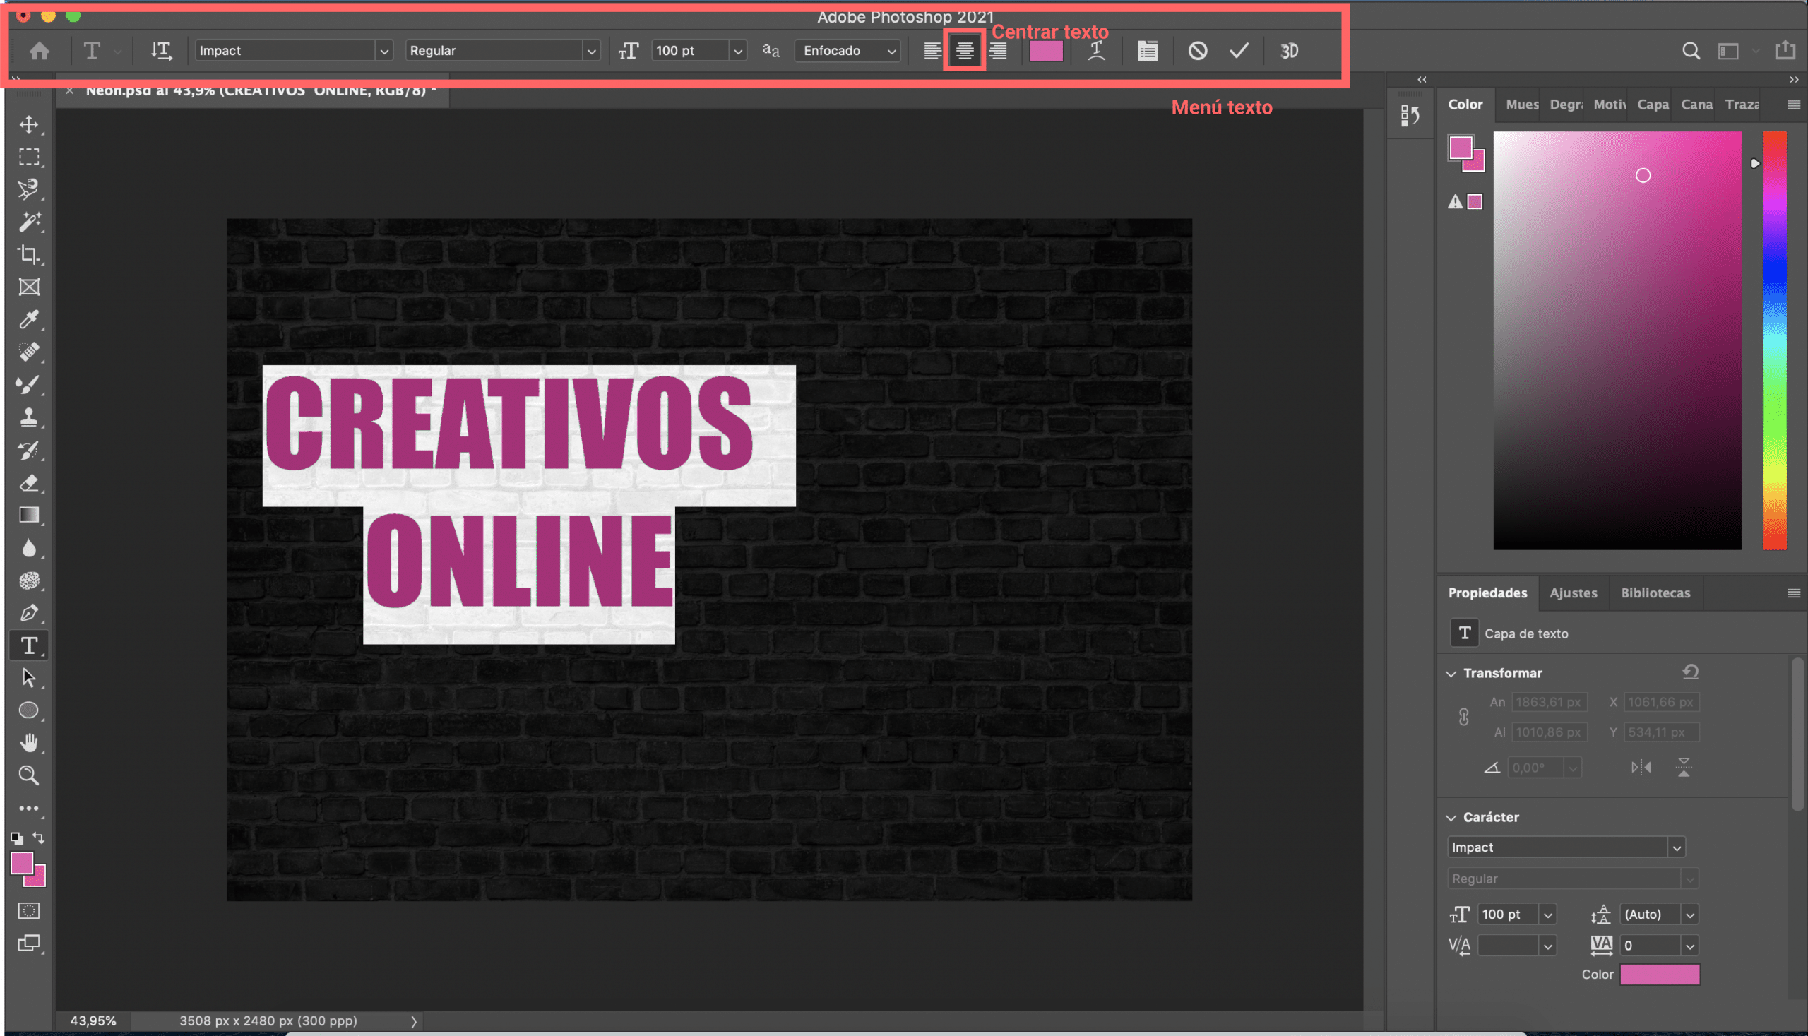This screenshot has width=1808, height=1036.
Task: Collapse the Transformar section
Action: point(1451,674)
